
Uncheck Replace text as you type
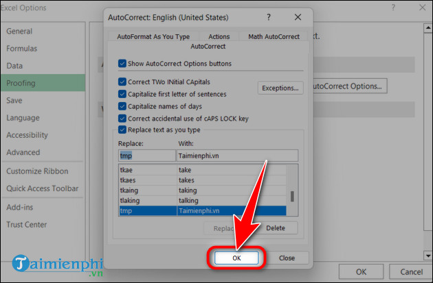tap(122, 130)
